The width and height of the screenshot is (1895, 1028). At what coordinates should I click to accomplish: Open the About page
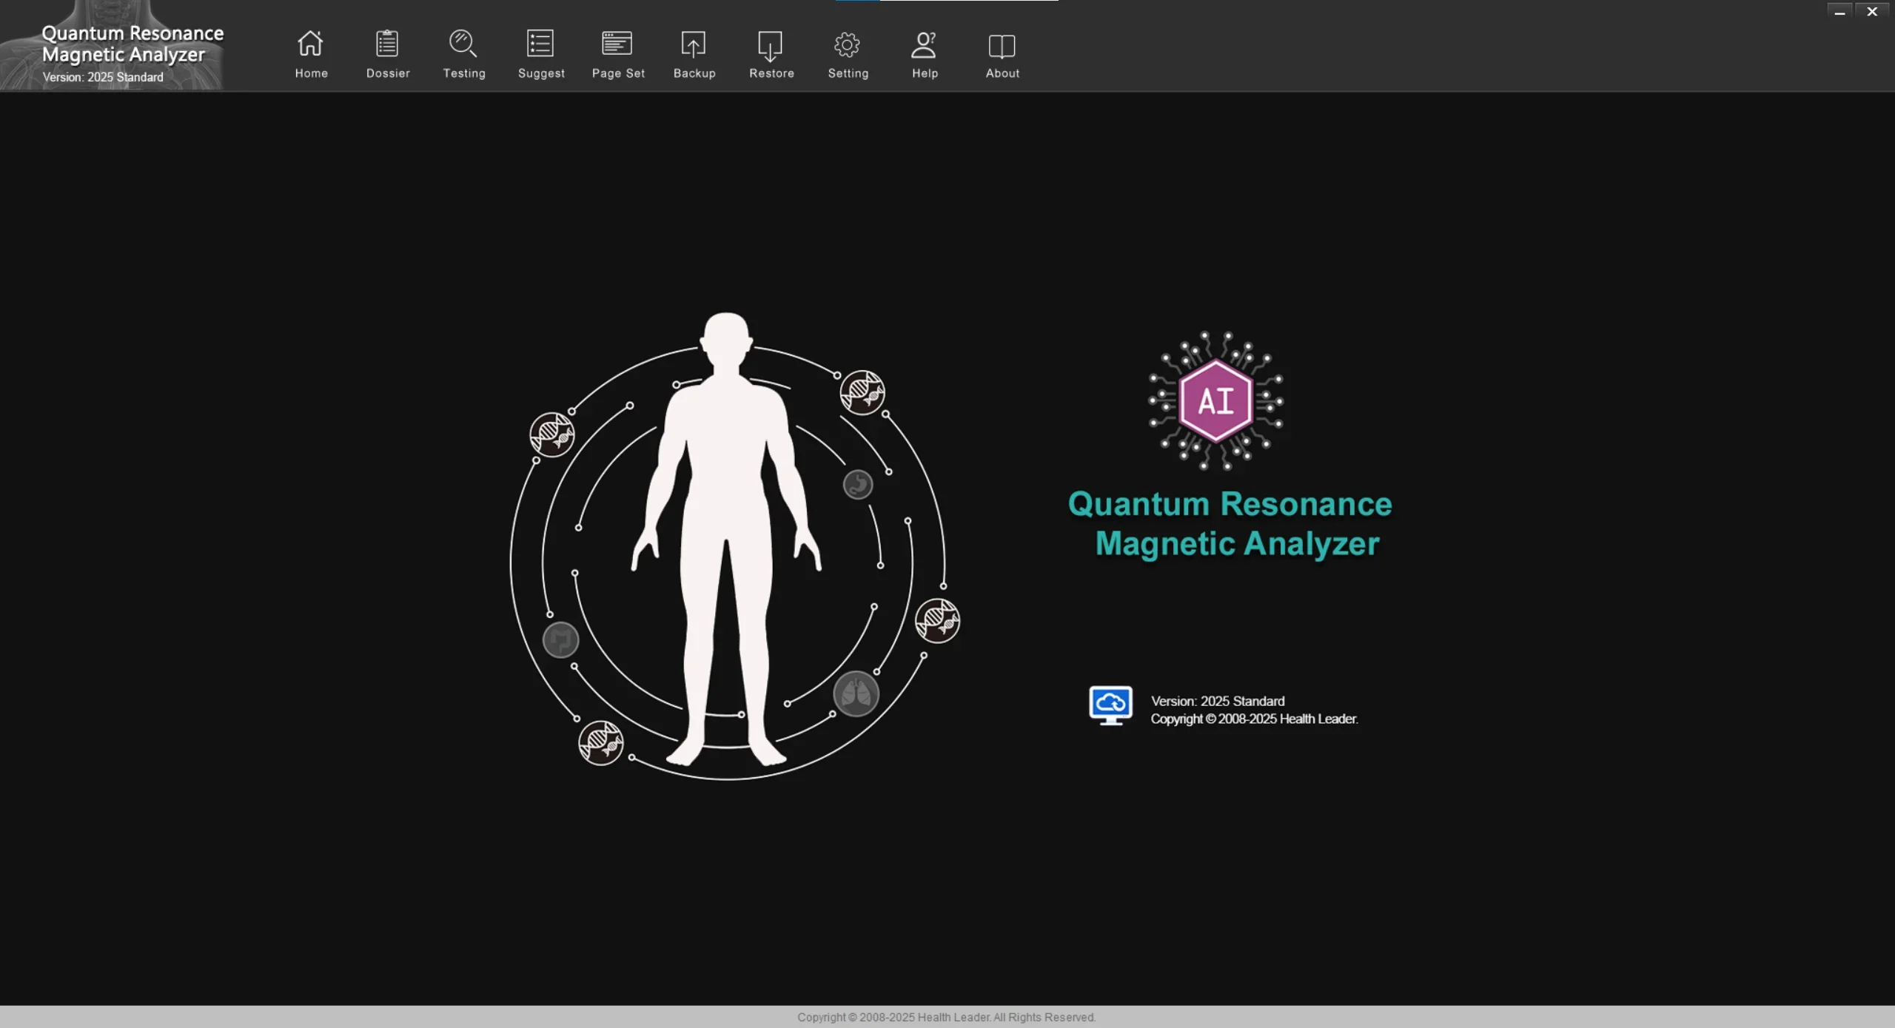point(1001,53)
